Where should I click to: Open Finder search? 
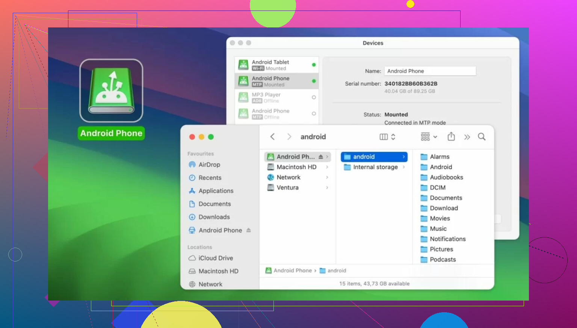point(482,137)
